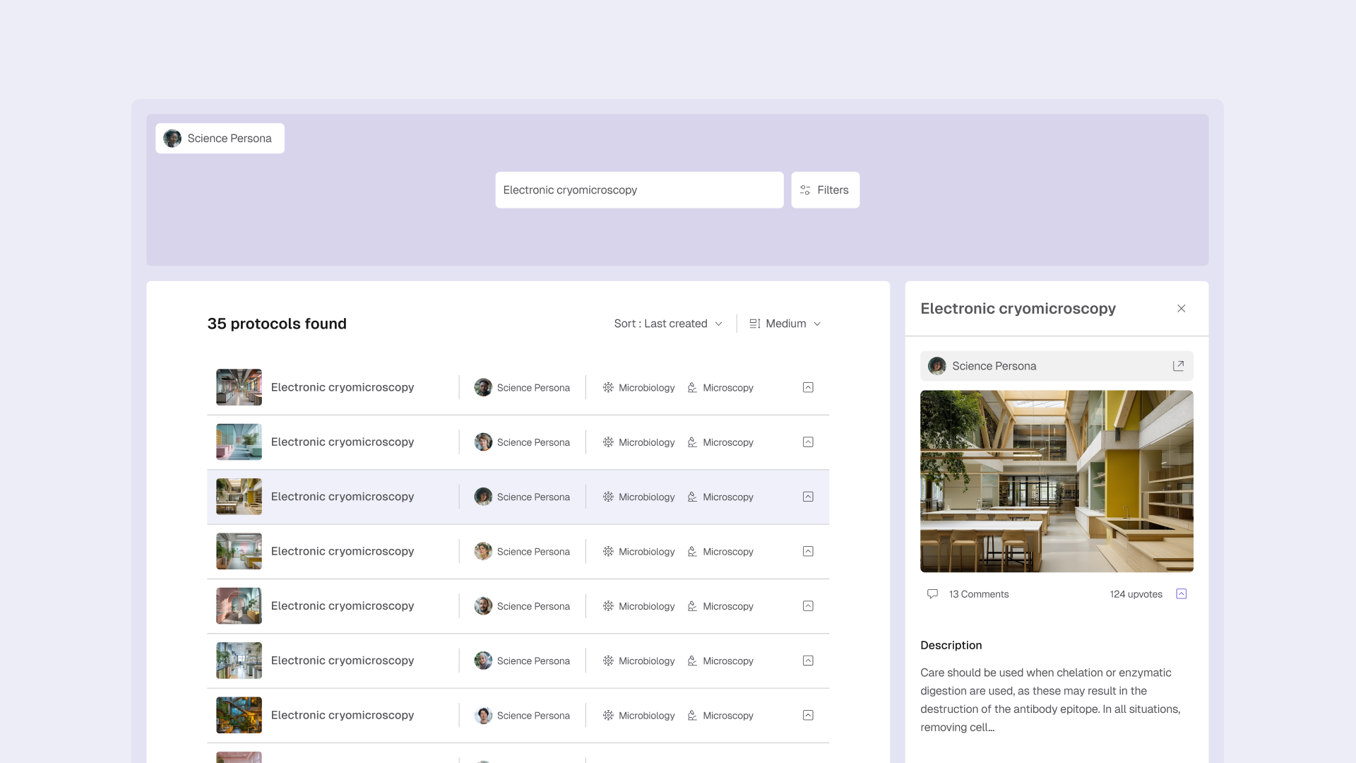Click the first row's corridor lab thumbnail
This screenshot has height=763, width=1356.
[239, 387]
